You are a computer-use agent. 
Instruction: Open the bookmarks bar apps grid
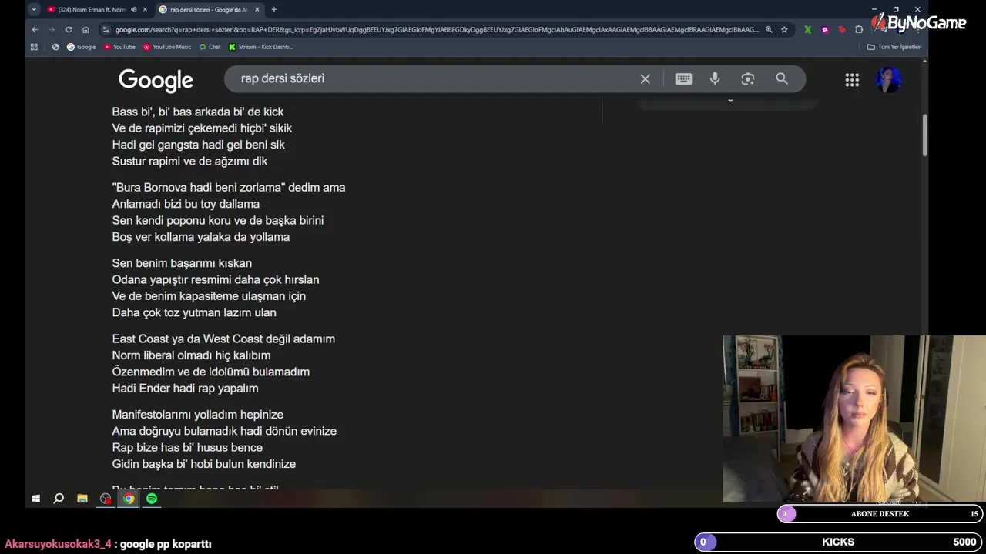(x=34, y=47)
